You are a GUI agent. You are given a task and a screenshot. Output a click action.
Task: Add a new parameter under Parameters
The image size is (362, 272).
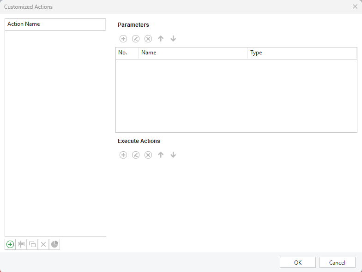click(123, 39)
